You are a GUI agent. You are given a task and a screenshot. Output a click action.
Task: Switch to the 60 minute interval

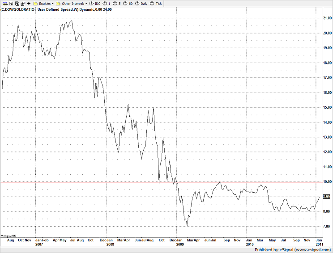coord(128,4)
